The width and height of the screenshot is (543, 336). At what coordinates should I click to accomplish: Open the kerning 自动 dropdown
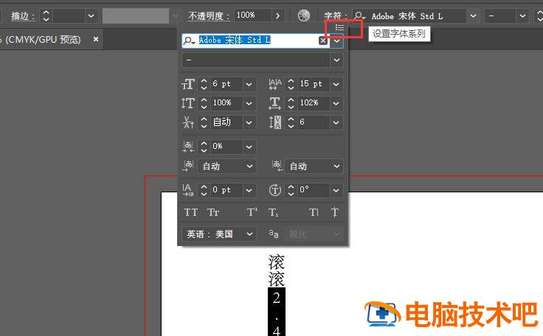point(249,122)
